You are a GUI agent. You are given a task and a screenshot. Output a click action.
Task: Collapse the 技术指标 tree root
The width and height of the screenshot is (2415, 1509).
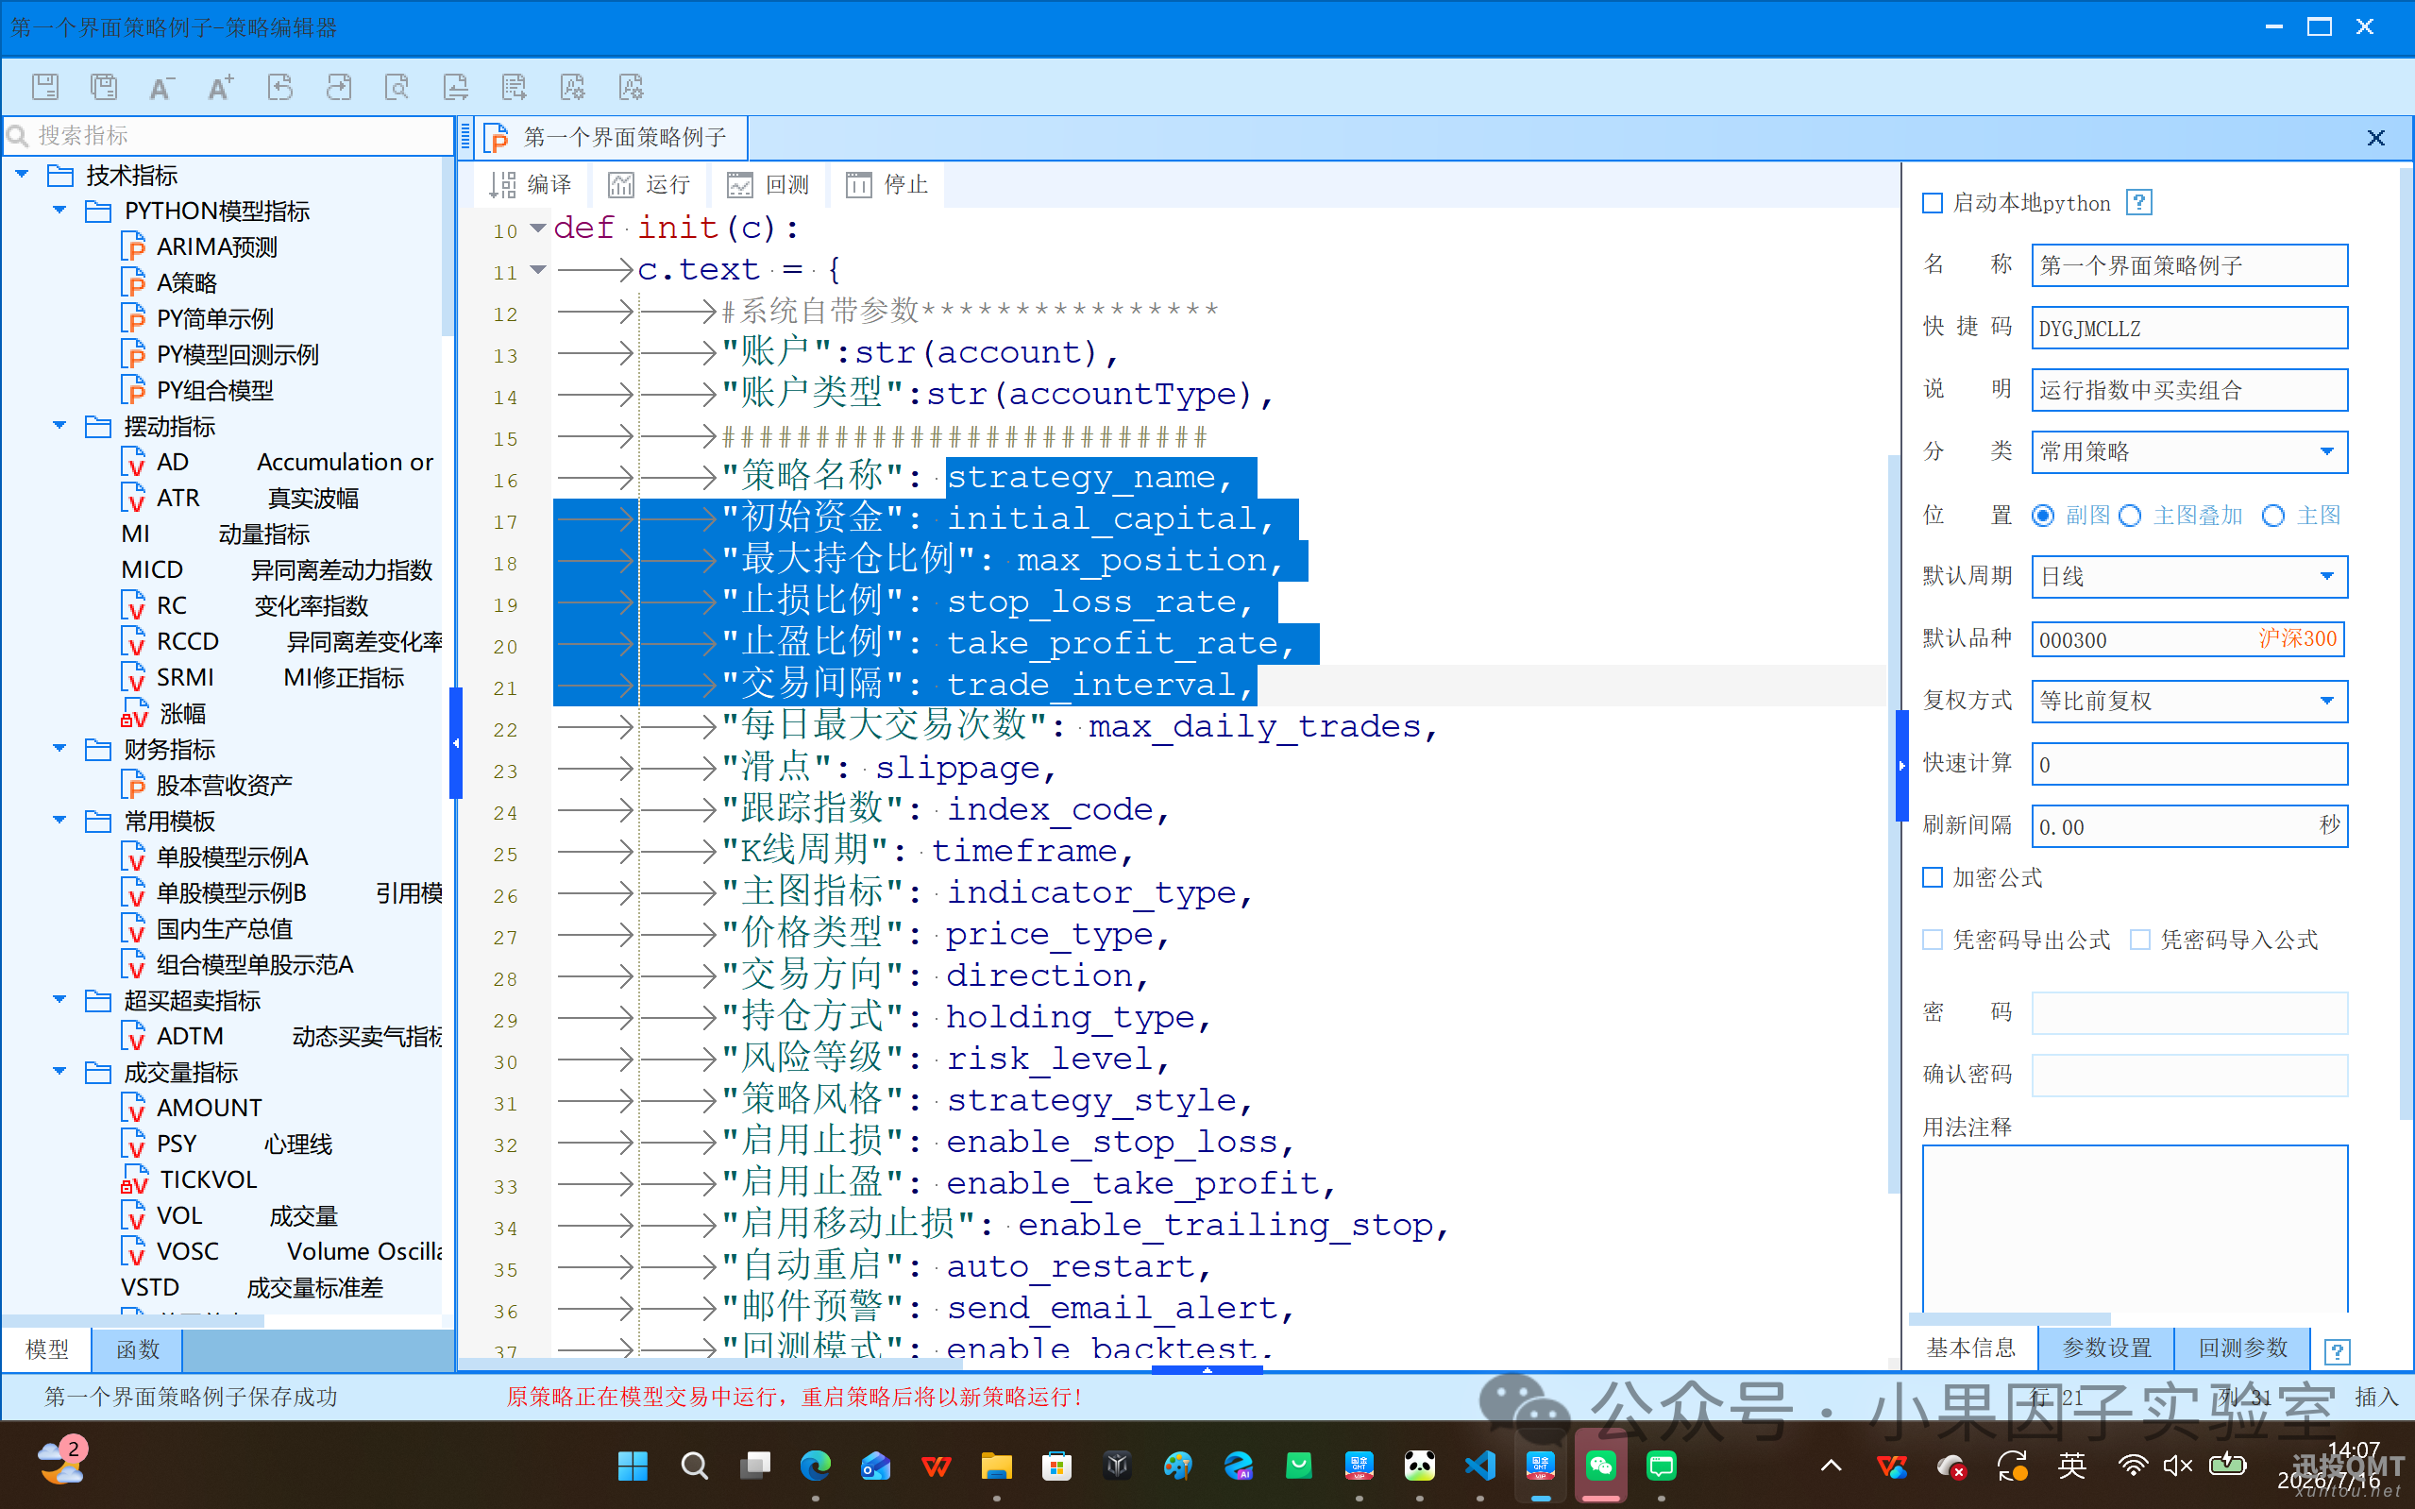tap(22, 175)
